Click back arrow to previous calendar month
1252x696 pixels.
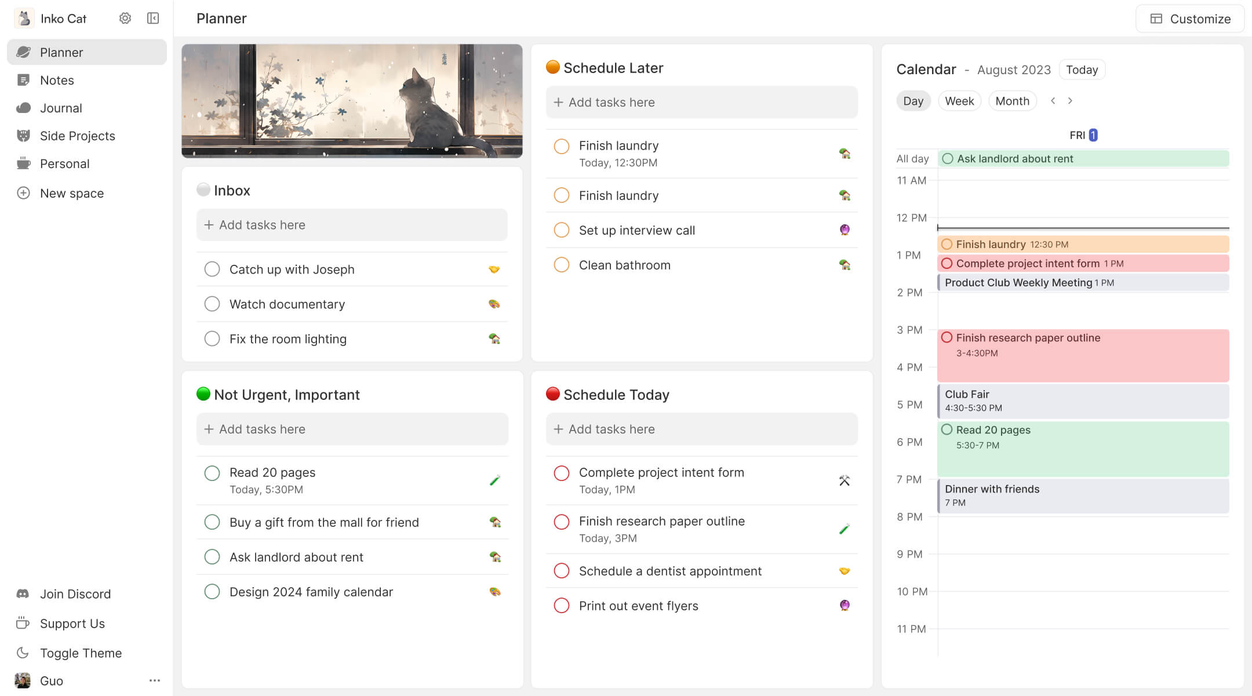click(1053, 100)
